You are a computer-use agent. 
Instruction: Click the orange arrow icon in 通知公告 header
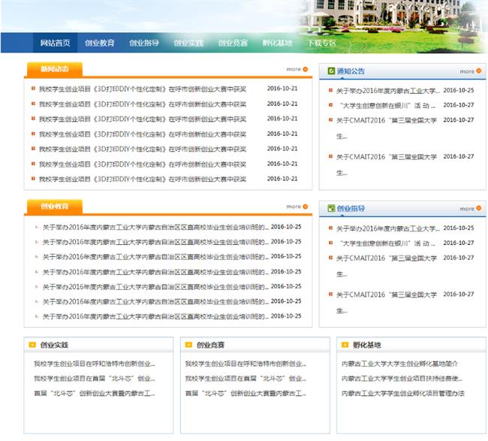pyautogui.click(x=480, y=71)
